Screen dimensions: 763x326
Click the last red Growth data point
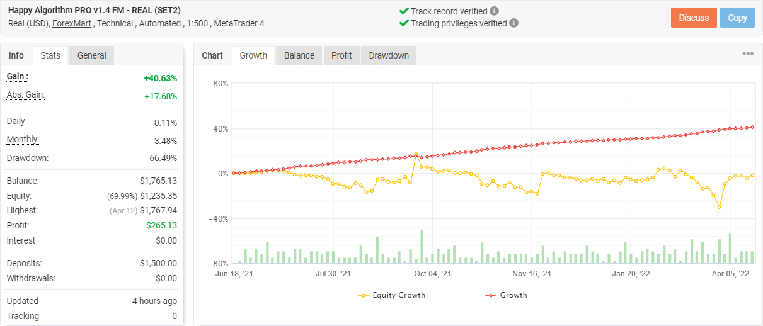click(752, 127)
